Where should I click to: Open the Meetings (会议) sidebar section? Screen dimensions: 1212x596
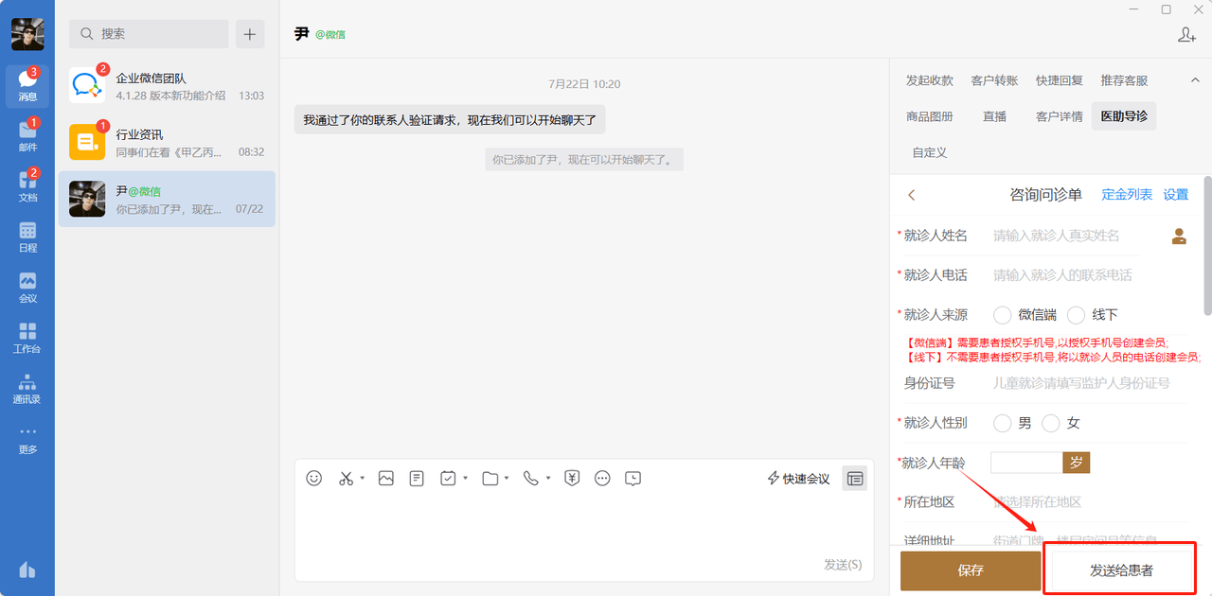pos(27,287)
